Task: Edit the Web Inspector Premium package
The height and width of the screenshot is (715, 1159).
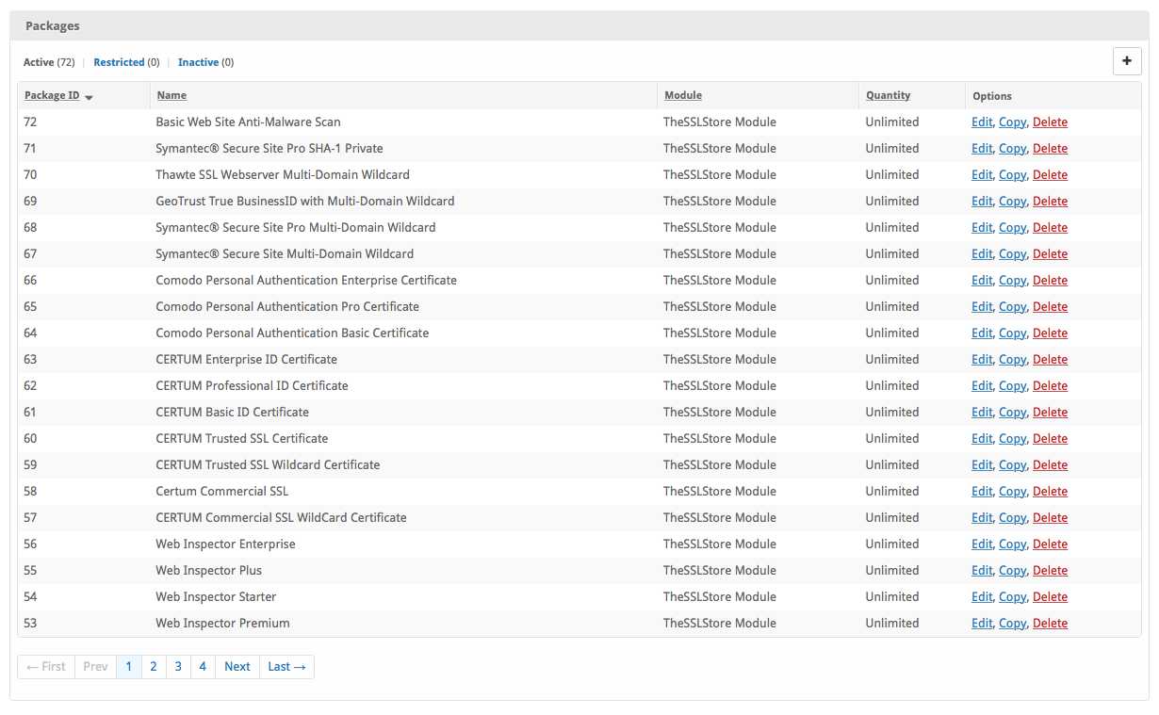Action: [982, 624]
